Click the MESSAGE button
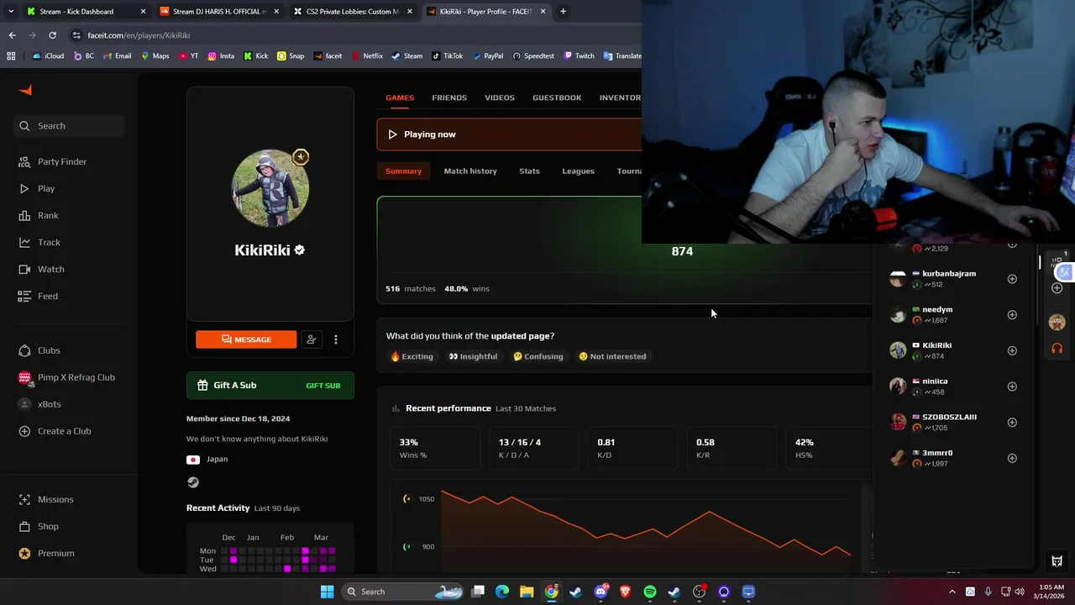Viewport: 1075px width, 605px height. pos(246,339)
